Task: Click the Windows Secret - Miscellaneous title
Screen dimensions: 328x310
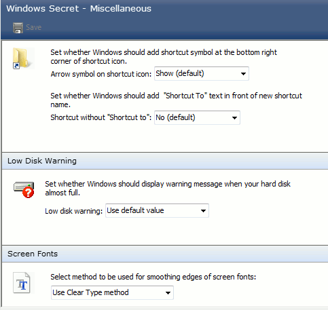Action: click(x=79, y=9)
